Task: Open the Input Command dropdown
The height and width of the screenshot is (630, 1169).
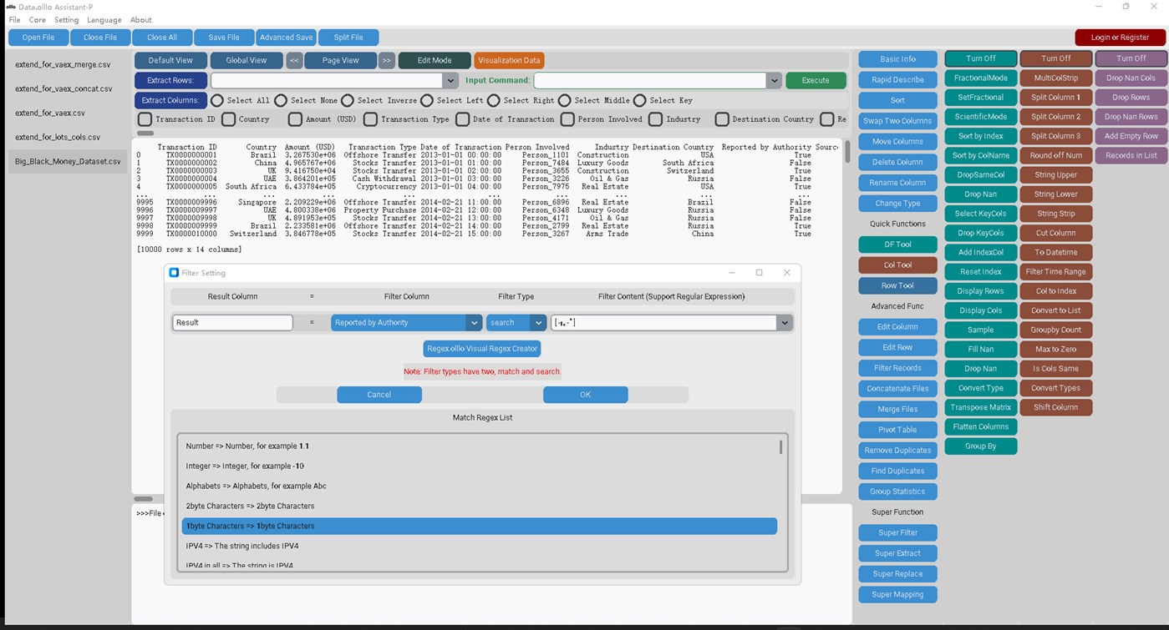Action: tap(773, 81)
